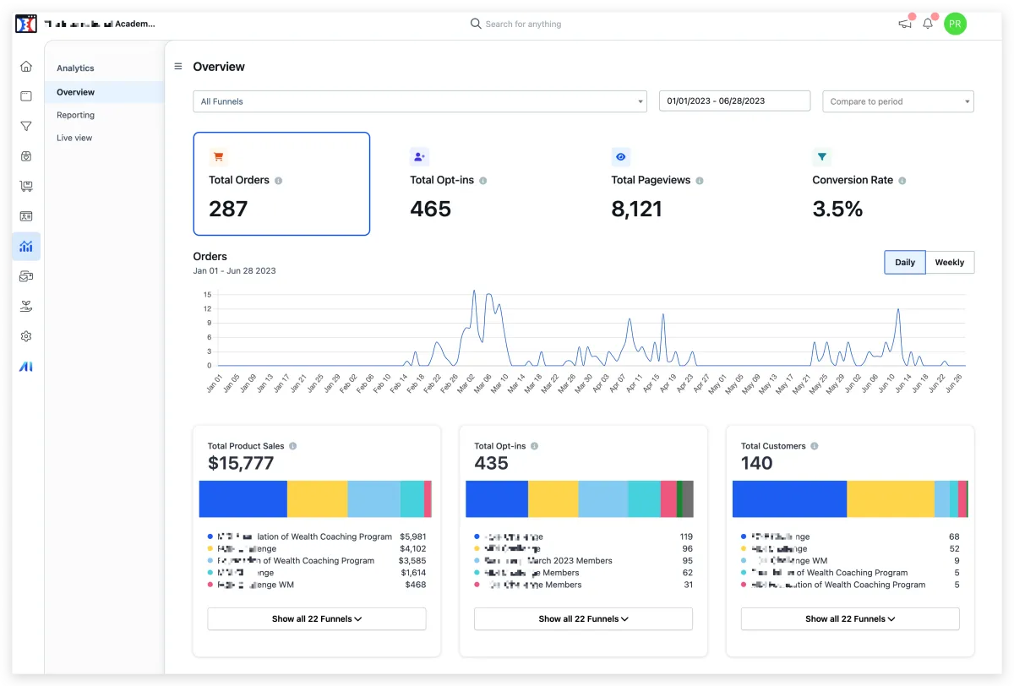This screenshot has height=686, width=1014.
Task: Open the Settings gear icon
Action: [26, 336]
